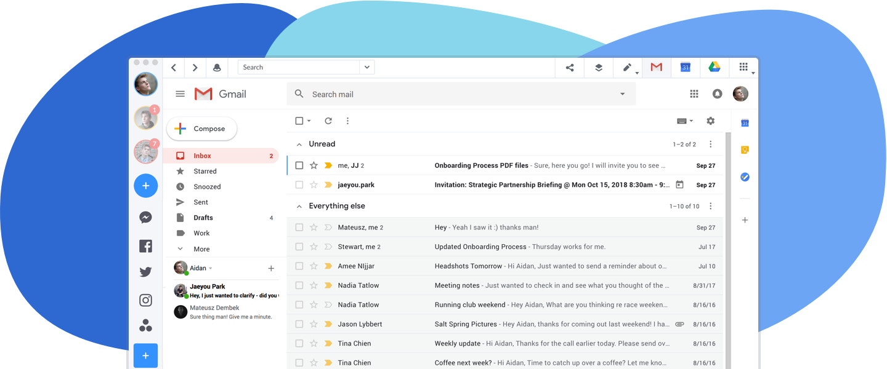Open Gmail settings gear
The width and height of the screenshot is (887, 369).
click(x=710, y=121)
